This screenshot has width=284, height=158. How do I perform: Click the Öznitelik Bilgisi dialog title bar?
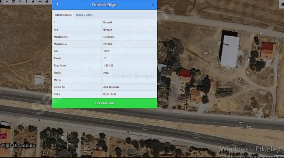pos(104,5)
